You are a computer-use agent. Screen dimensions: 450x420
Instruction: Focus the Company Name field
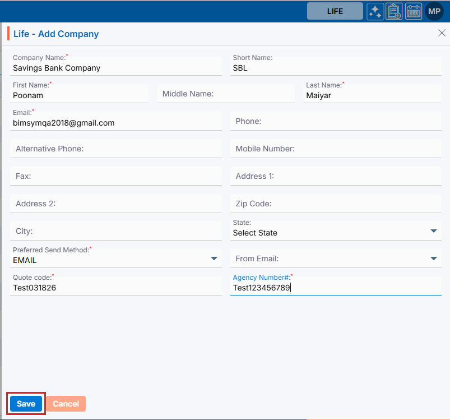point(116,68)
